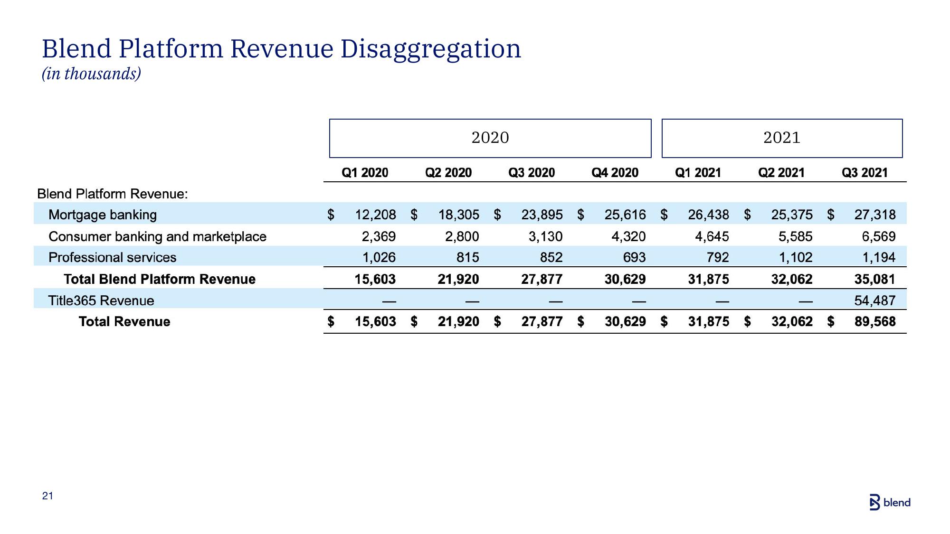Select Mortgage banking value 27,318
This screenshot has height=534, width=950.
click(x=875, y=215)
